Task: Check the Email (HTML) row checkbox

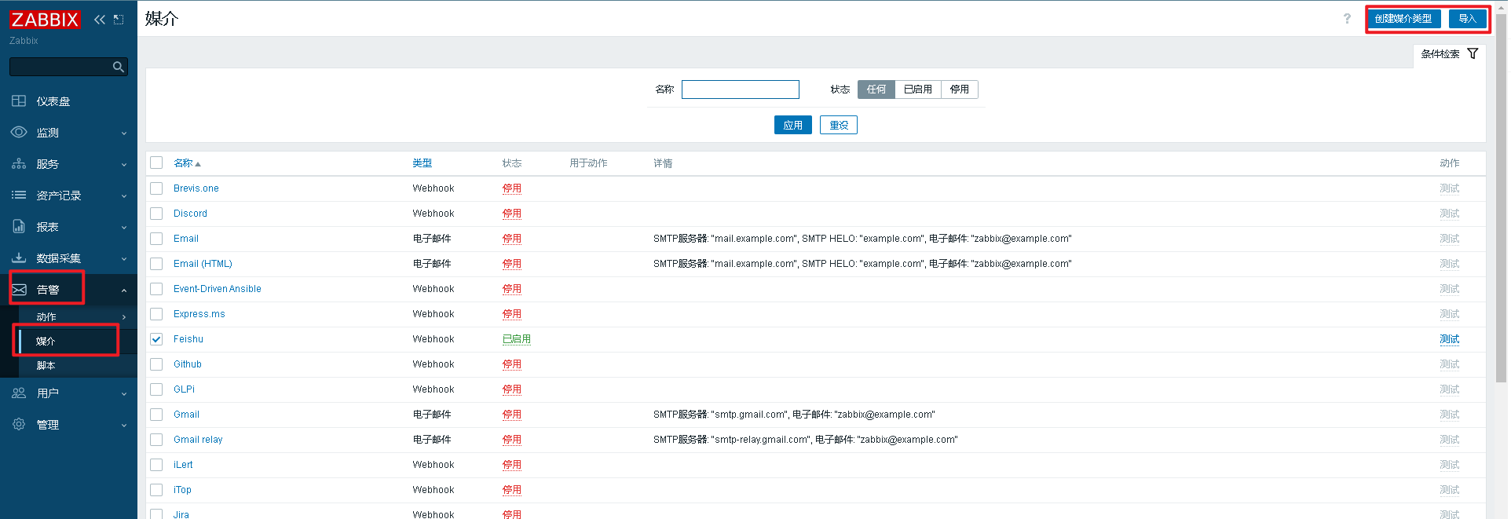Action: point(156,264)
